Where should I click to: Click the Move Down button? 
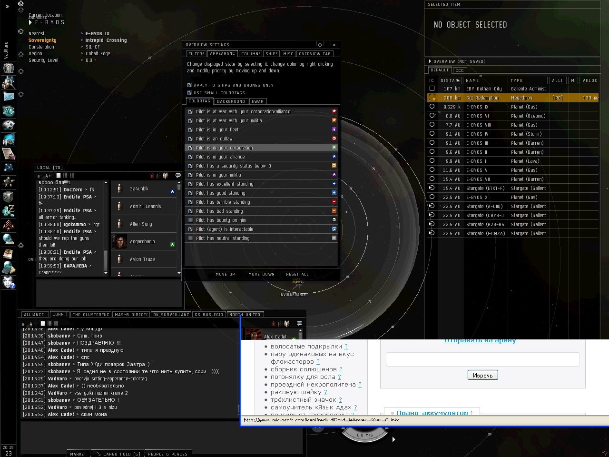[261, 274]
